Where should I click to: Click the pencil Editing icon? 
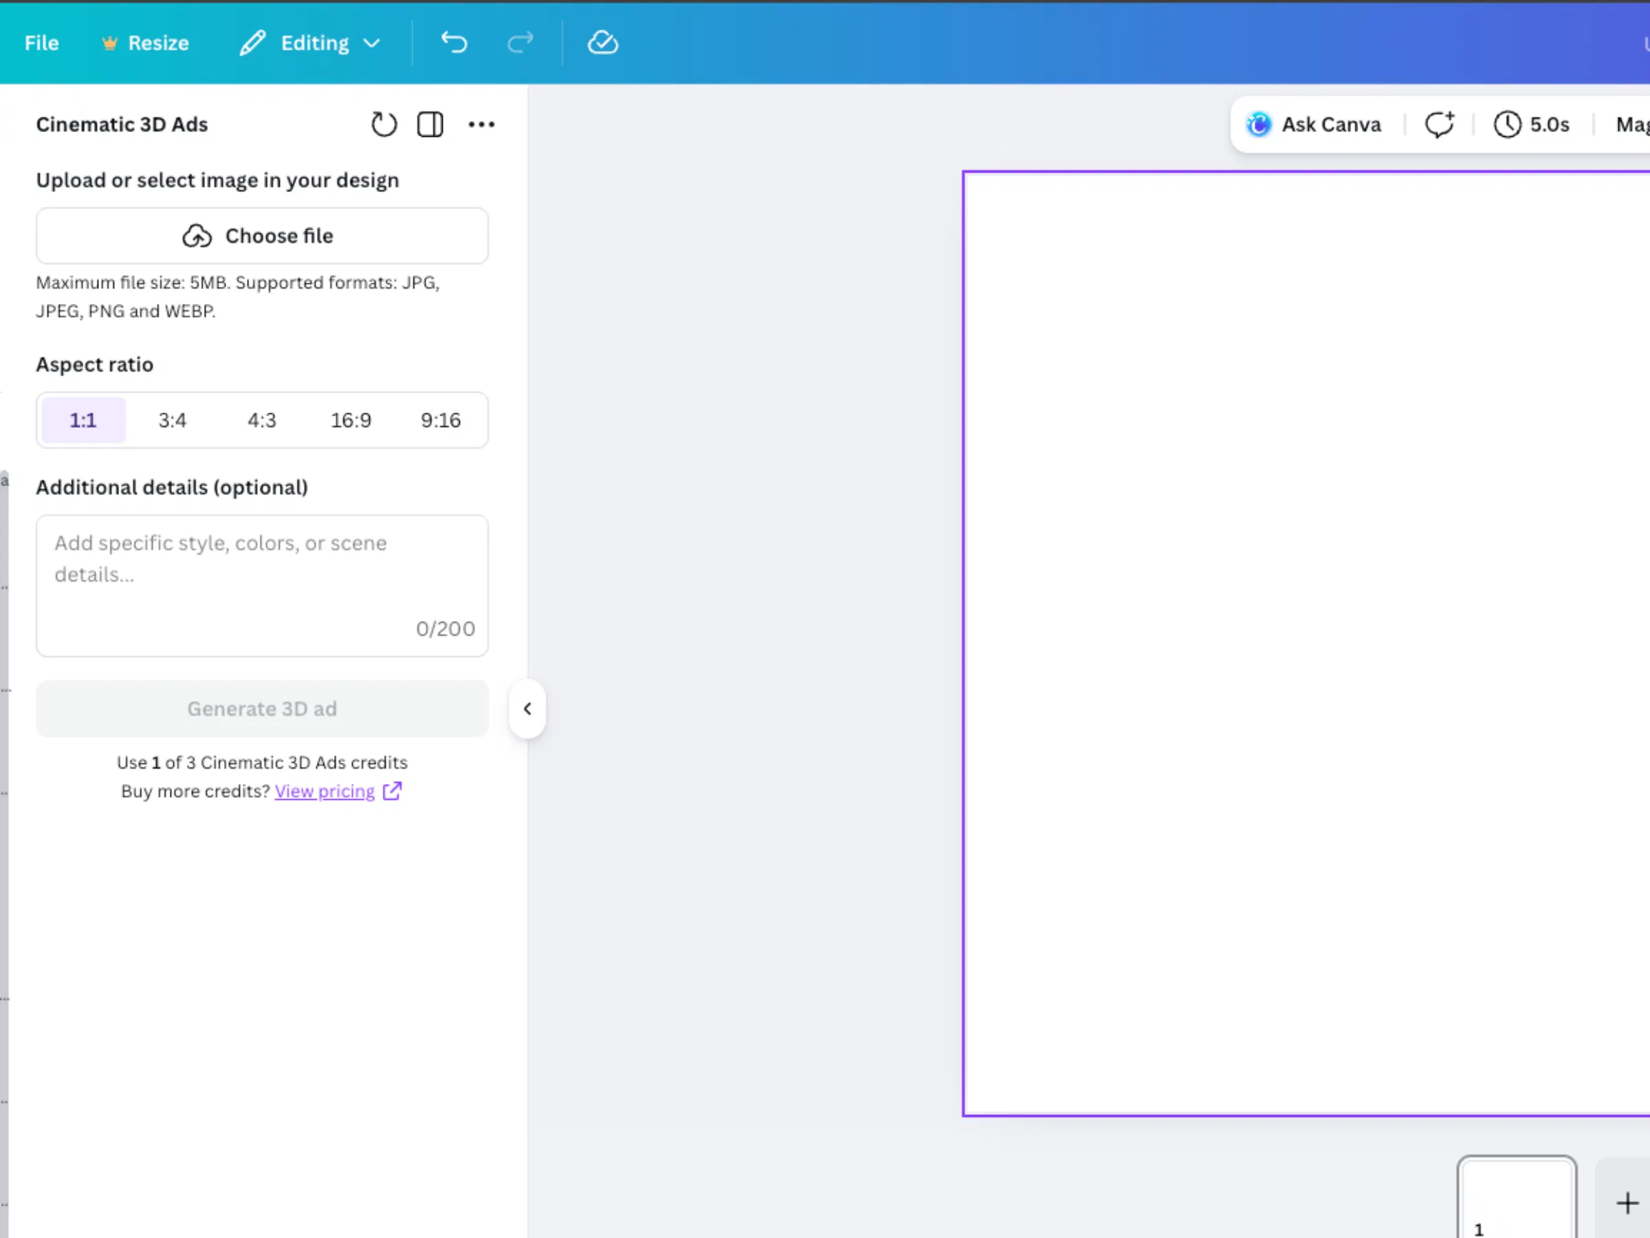(x=252, y=43)
